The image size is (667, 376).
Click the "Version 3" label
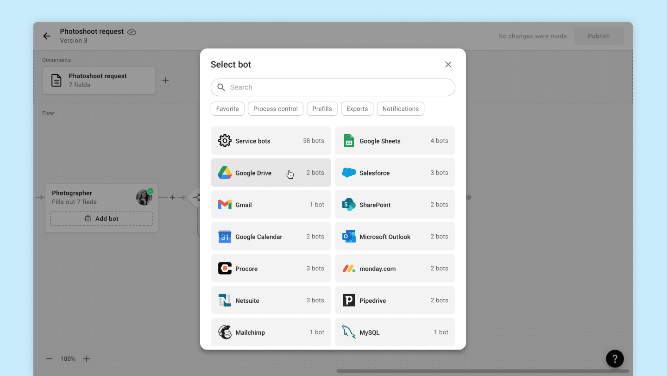74,41
